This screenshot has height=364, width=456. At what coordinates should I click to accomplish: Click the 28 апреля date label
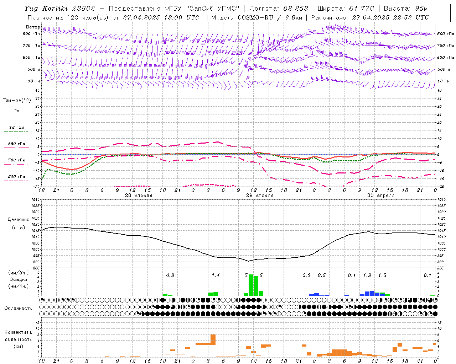coord(138,196)
